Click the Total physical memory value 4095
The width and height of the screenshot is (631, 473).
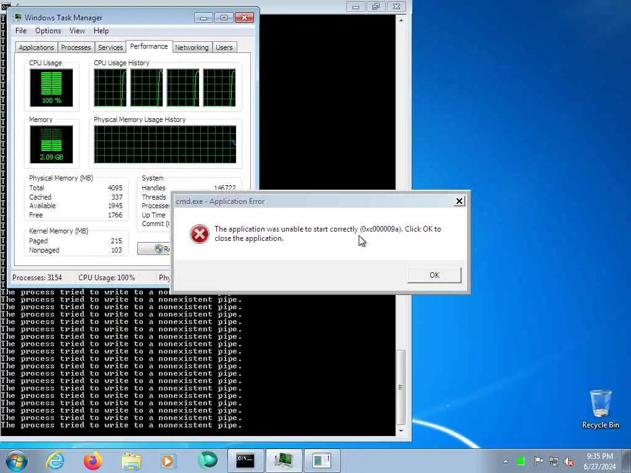pyautogui.click(x=115, y=188)
